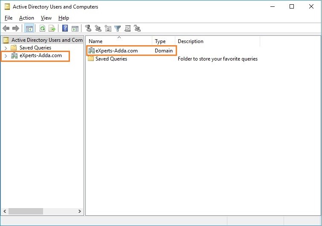This screenshot has height=226, width=322.
Task: Click Add to group toolbar icon
Action: [137, 28]
